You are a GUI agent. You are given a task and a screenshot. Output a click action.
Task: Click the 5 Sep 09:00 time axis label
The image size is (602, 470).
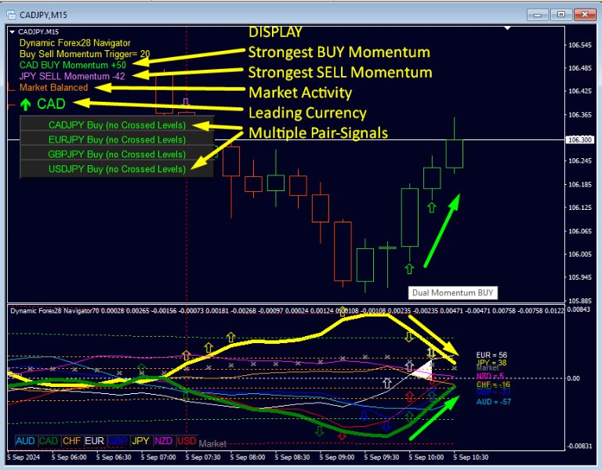(x=337, y=457)
